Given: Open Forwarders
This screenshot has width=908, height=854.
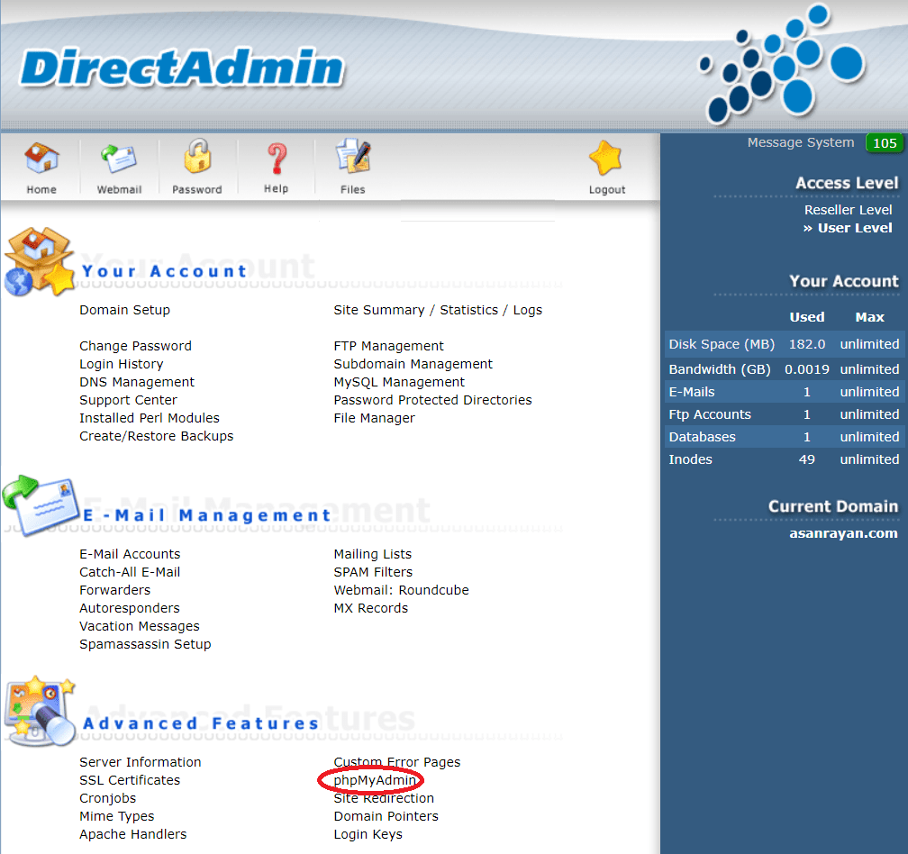Looking at the screenshot, I should click(x=114, y=589).
